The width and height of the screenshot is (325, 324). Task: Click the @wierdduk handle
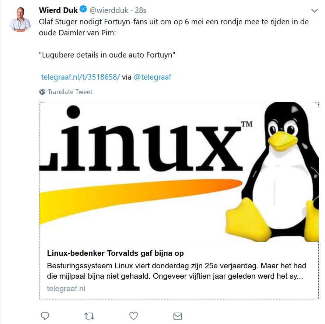pos(109,10)
